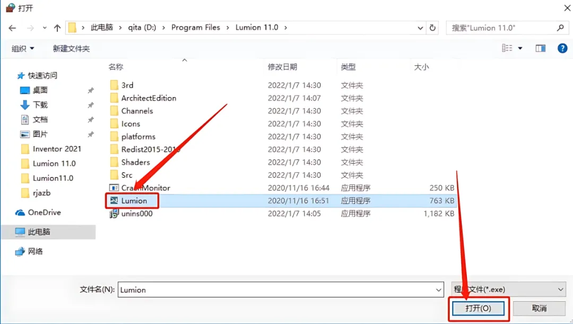Select Program Files in the address path
Screen dimensions: 573x324
point(195,28)
